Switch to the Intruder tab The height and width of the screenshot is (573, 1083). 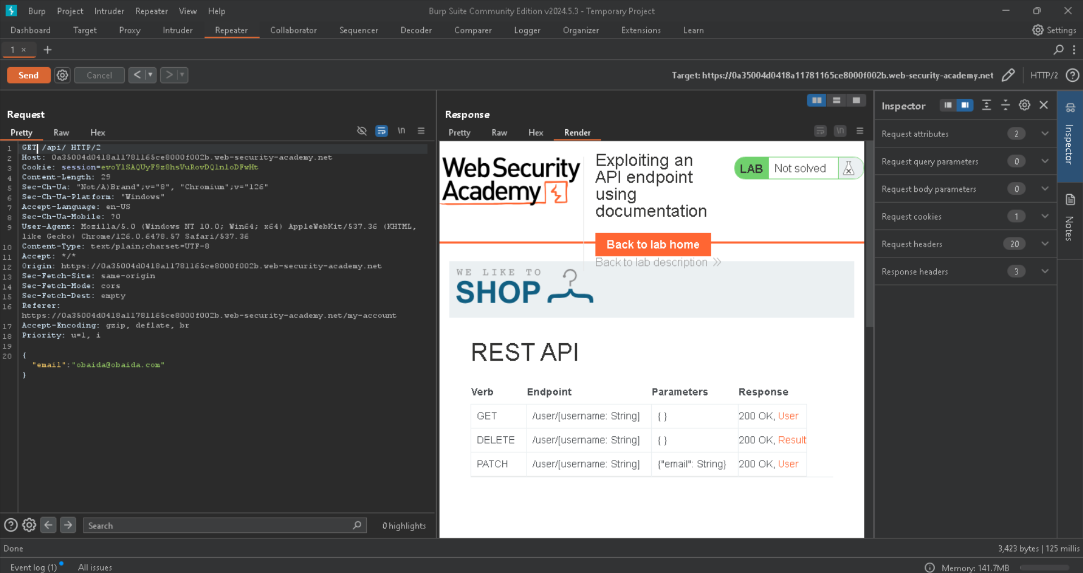177,30
